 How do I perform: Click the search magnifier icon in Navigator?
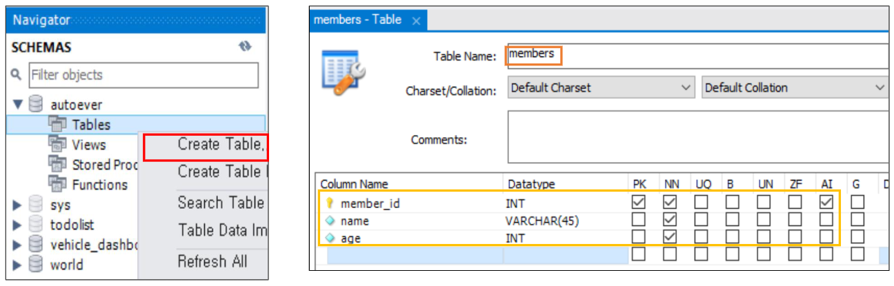17,74
